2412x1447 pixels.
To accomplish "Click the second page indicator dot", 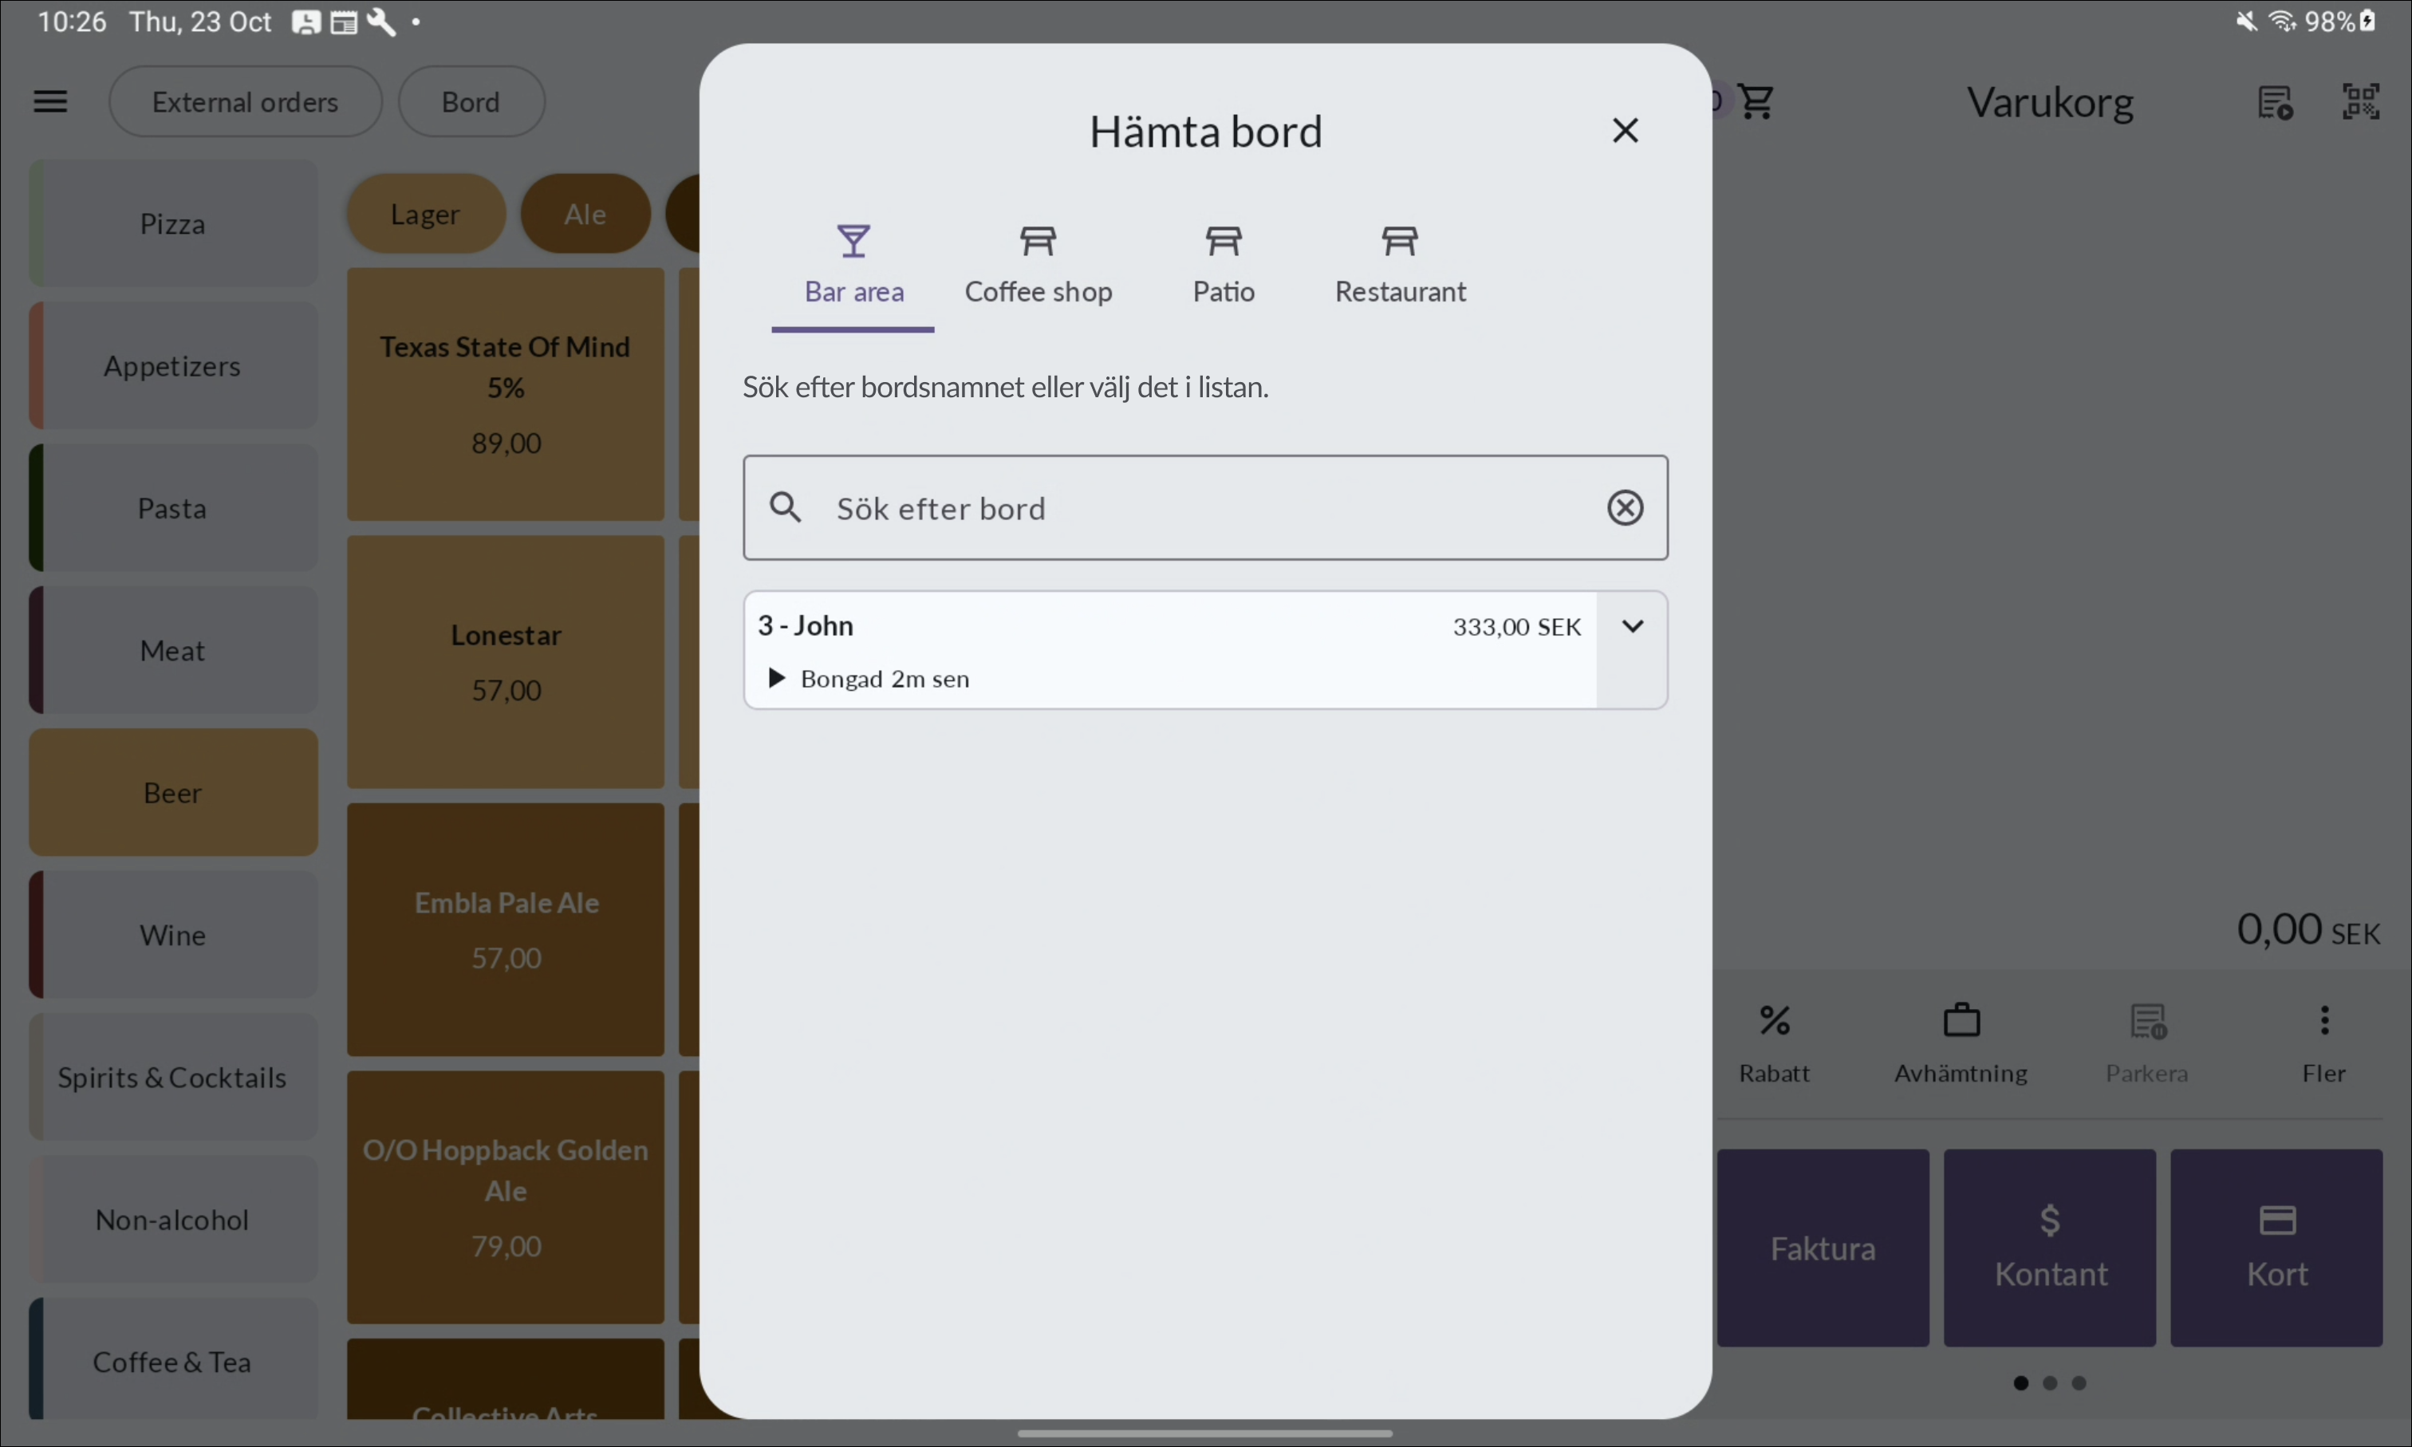I will coord(2049,1382).
